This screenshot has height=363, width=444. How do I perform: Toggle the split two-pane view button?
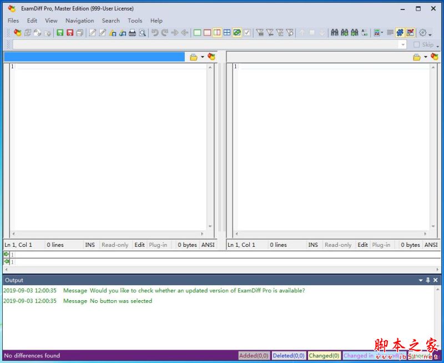(x=217, y=33)
